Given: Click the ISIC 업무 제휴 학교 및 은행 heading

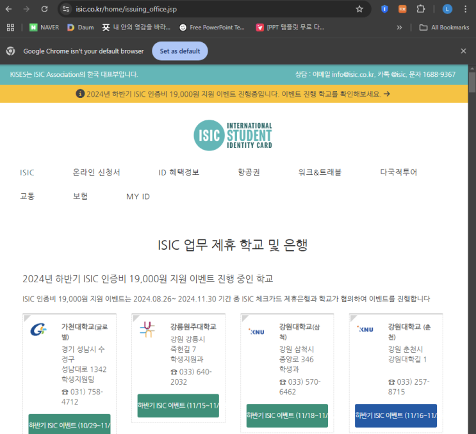Looking at the screenshot, I should pyautogui.click(x=233, y=245).
